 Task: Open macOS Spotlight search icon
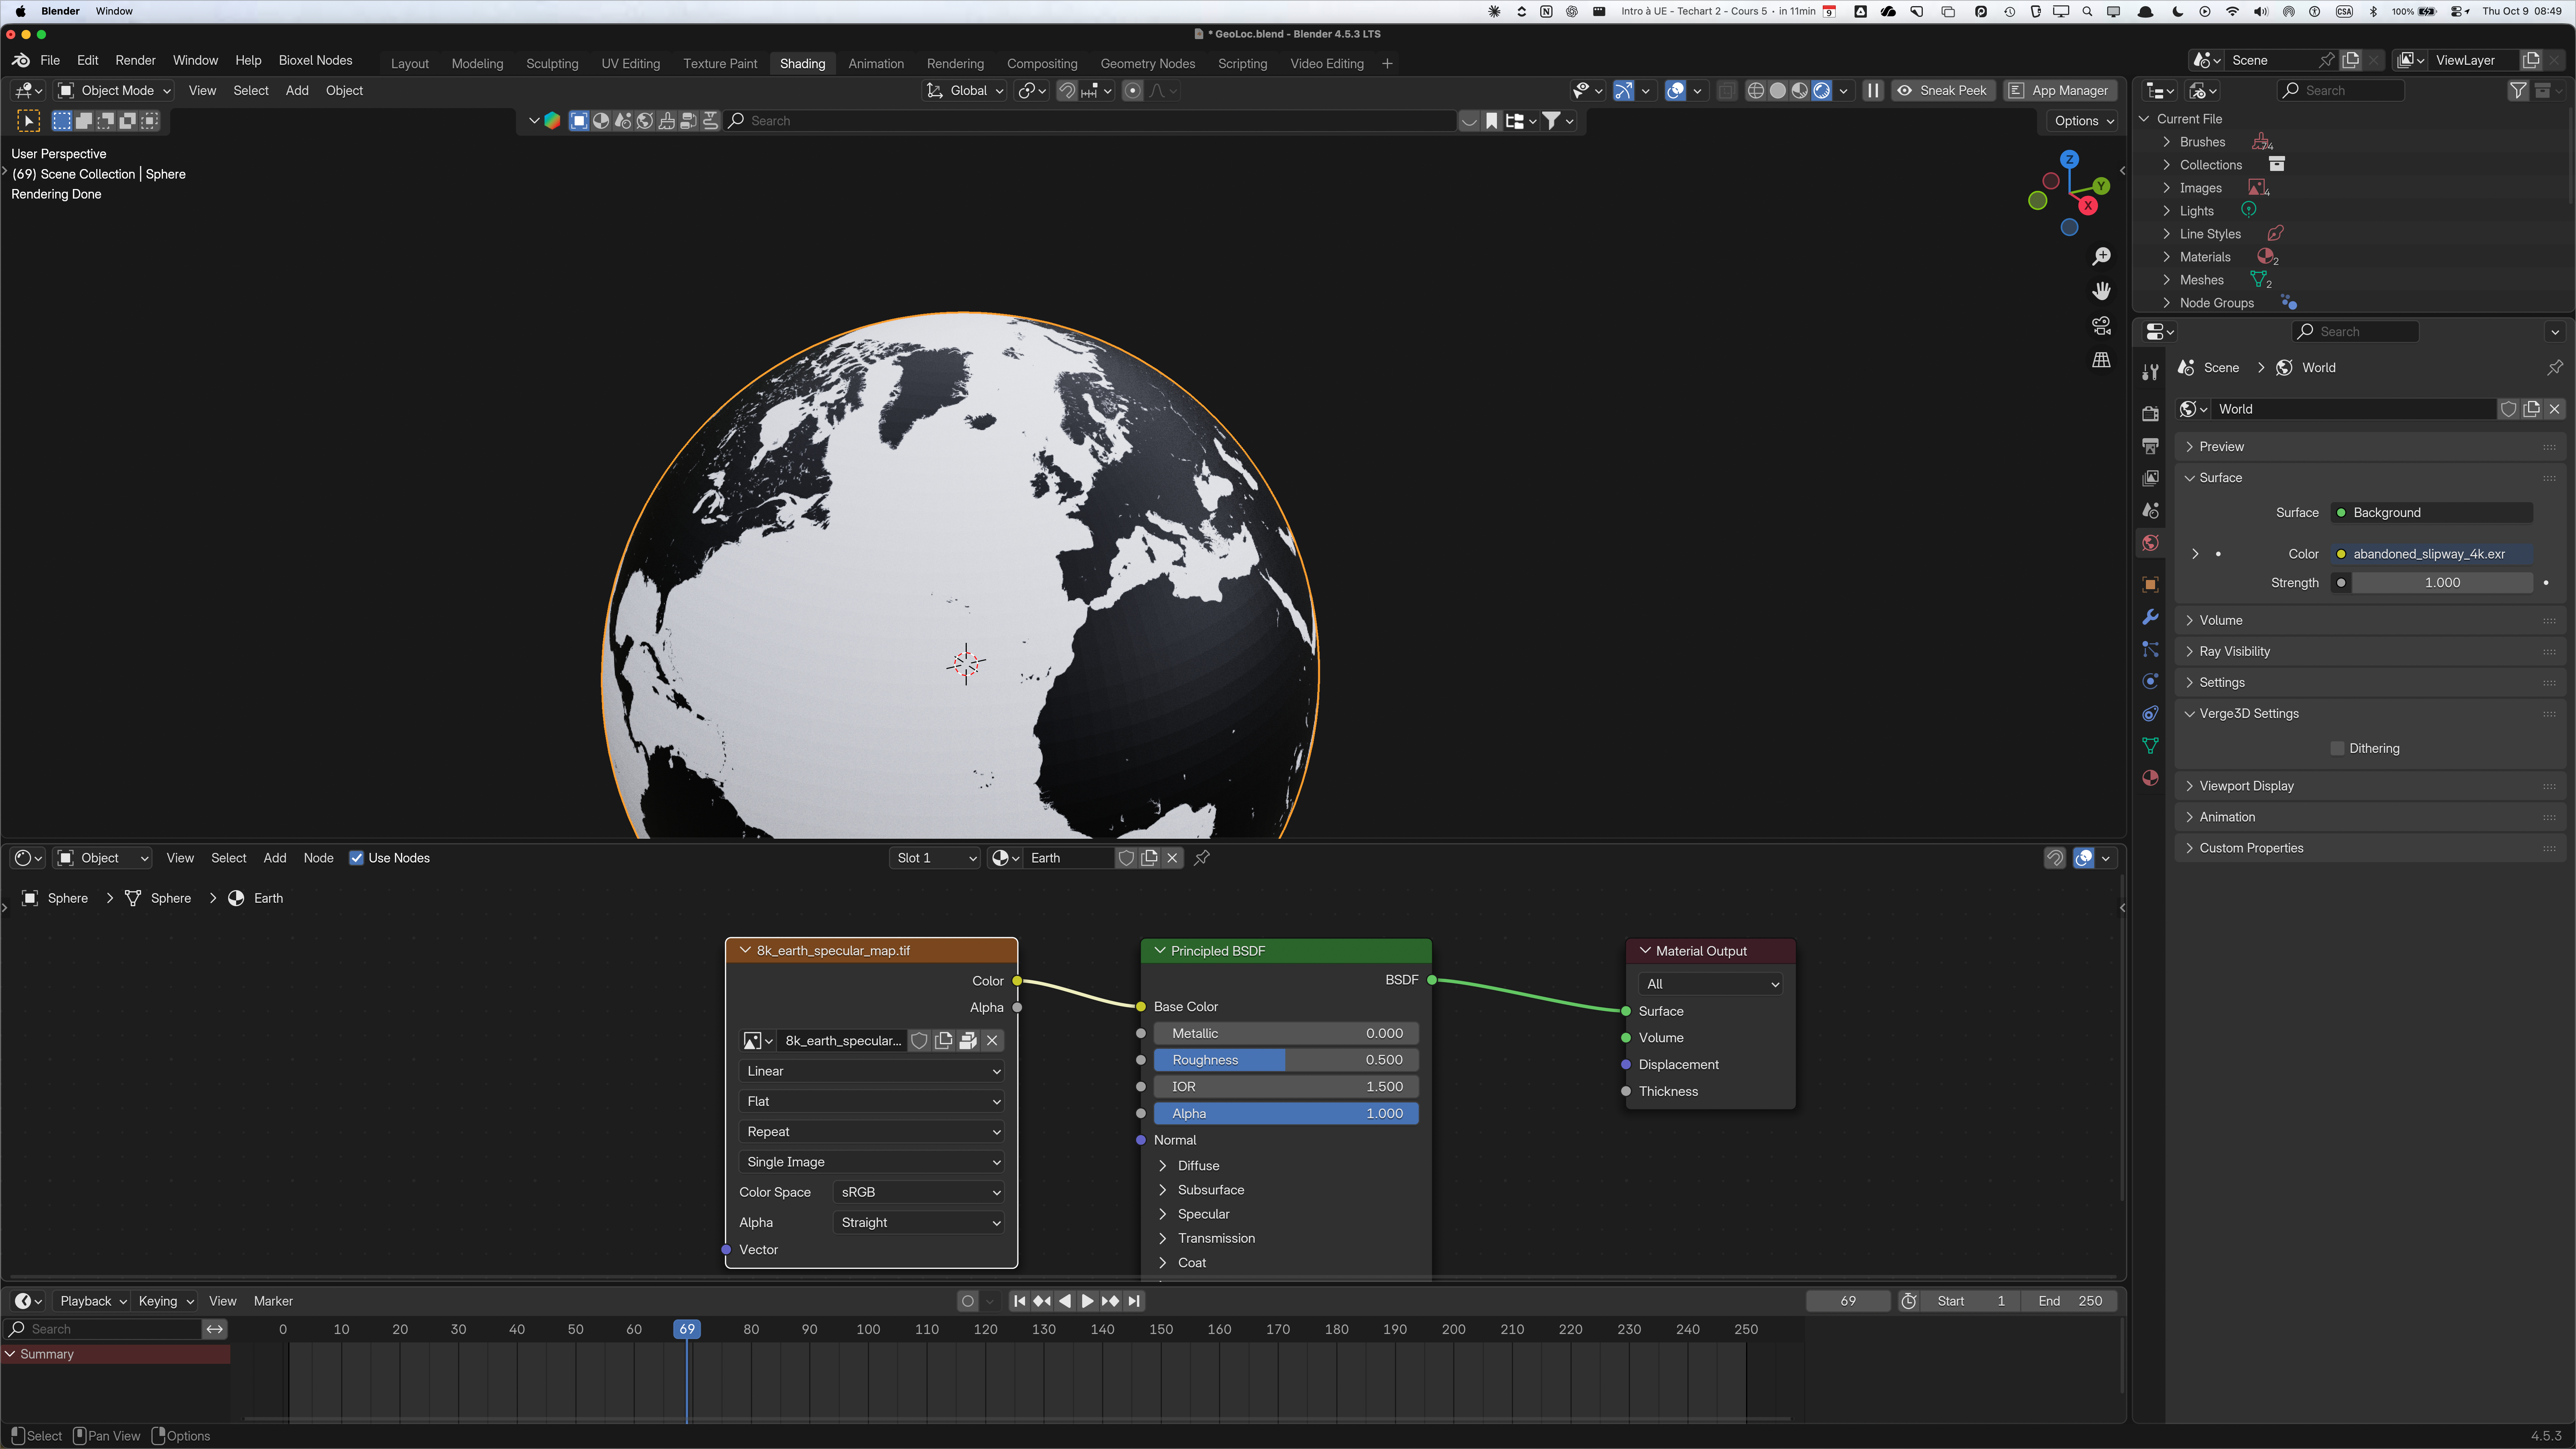2087,12
